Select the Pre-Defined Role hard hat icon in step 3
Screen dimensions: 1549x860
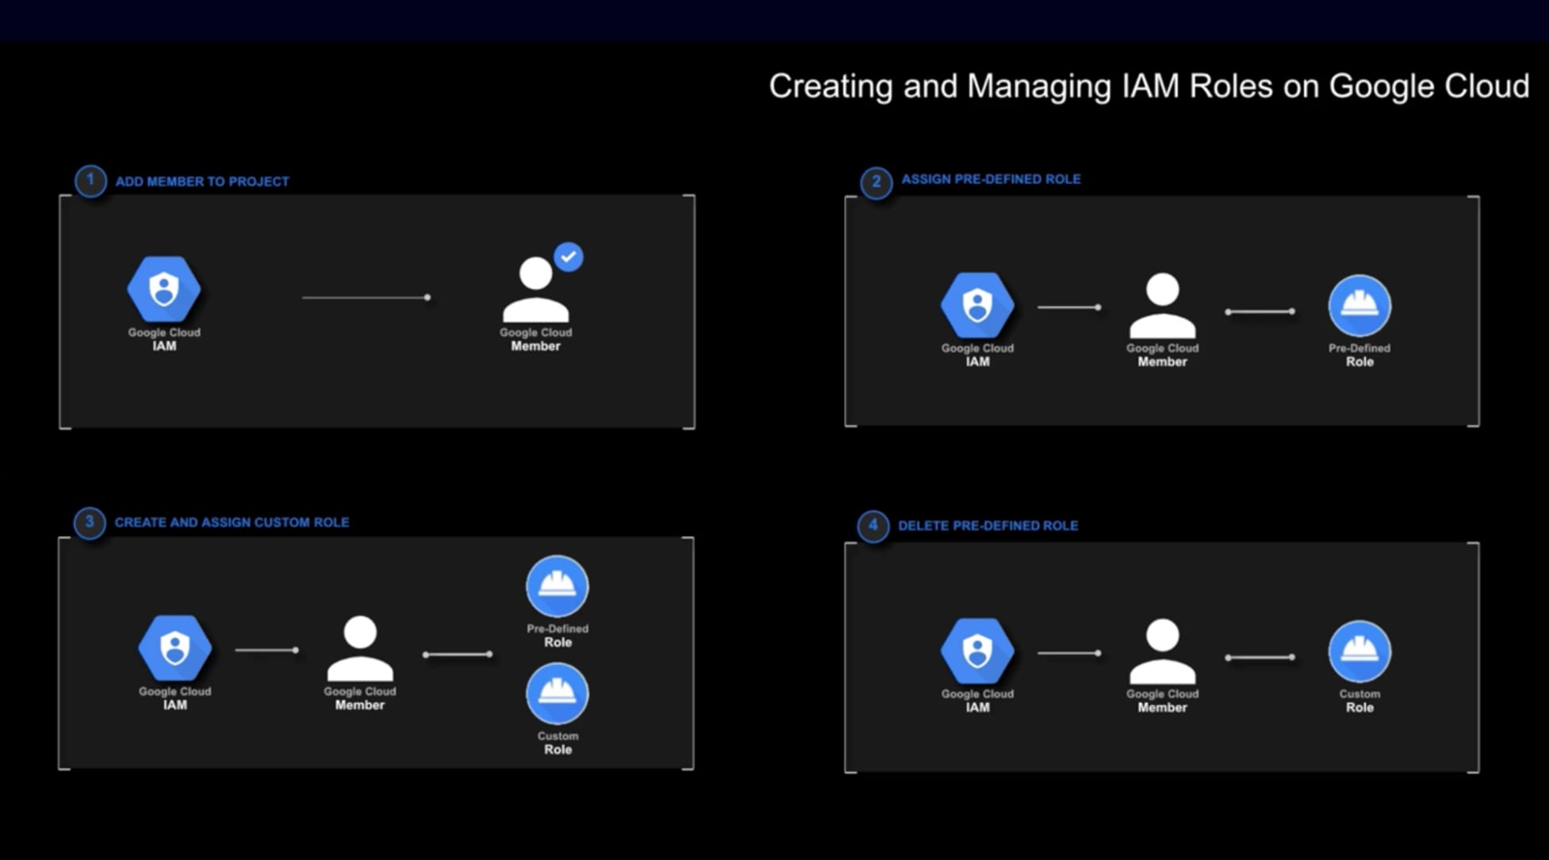coord(558,587)
